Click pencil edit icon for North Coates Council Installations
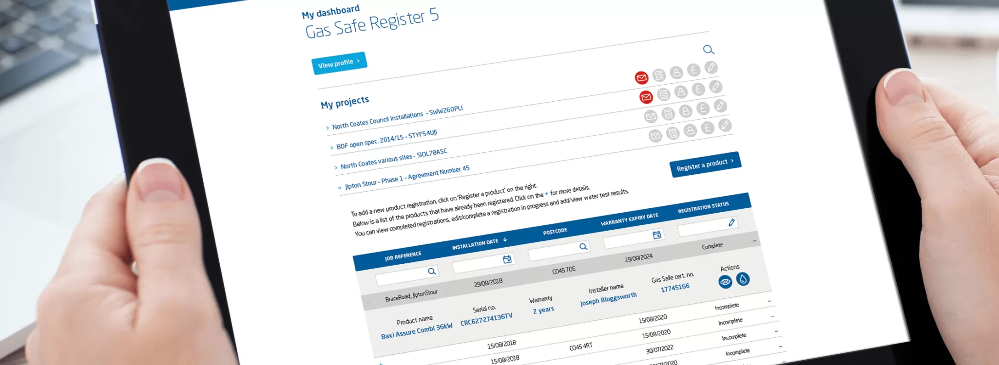The image size is (999, 365). coord(711,67)
